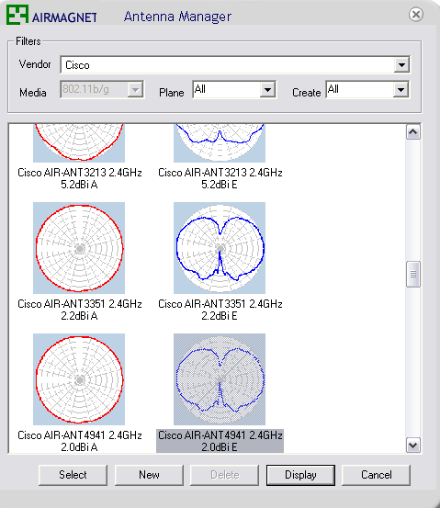Click the Select button
440x508 pixels.
click(73, 475)
